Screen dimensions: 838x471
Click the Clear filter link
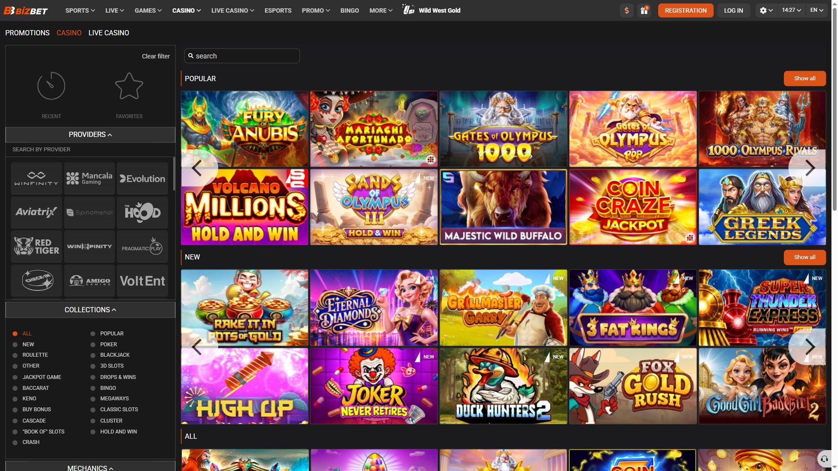pos(156,56)
